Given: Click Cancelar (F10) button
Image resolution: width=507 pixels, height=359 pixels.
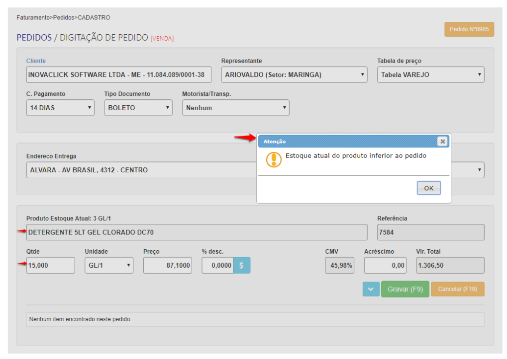Looking at the screenshot, I should tap(457, 289).
